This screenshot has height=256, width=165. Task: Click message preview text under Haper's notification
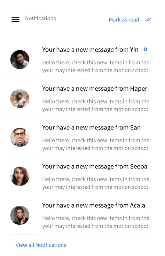tap(96, 105)
